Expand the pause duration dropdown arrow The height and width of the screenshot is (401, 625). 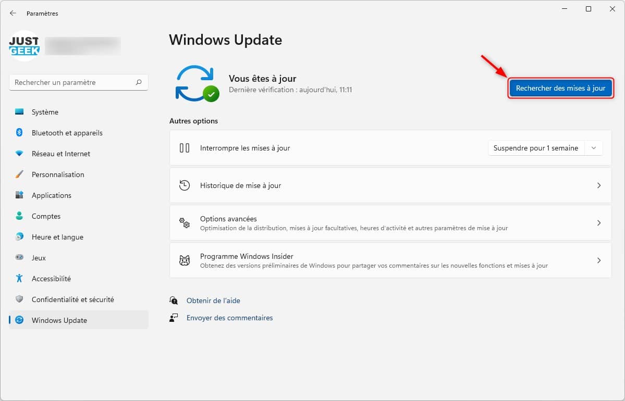[x=594, y=148]
